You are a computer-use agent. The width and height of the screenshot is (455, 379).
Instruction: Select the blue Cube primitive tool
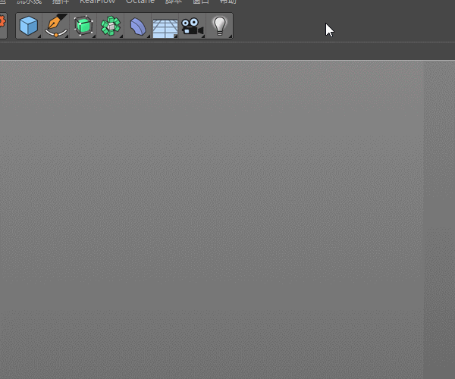[29, 26]
